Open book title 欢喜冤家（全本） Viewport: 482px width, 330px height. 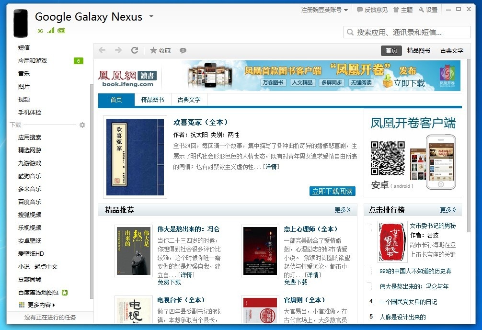(x=200, y=122)
